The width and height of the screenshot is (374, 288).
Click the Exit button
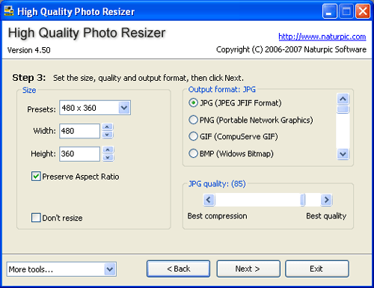(317, 269)
